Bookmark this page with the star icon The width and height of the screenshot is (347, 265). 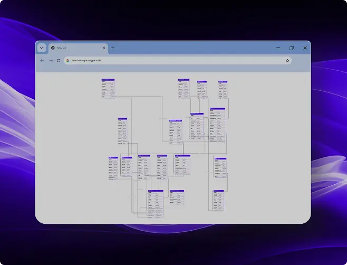[x=287, y=61]
